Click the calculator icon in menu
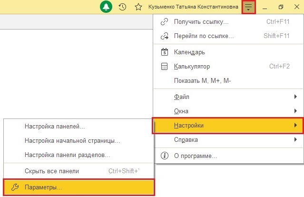The width and height of the screenshot is (304, 197). [165, 66]
